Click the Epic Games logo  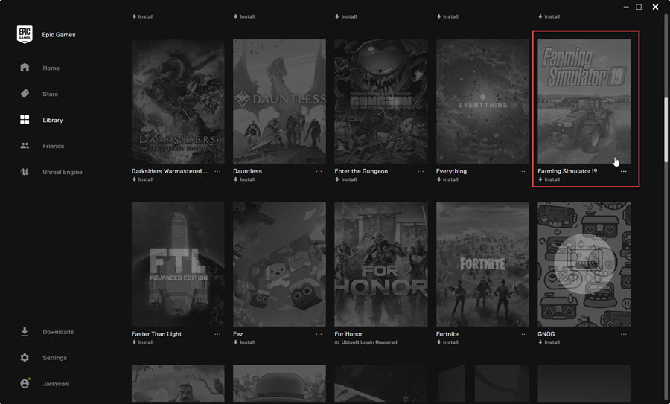25,34
